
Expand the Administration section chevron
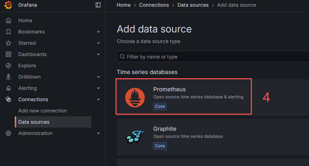pyautogui.click(x=98, y=133)
